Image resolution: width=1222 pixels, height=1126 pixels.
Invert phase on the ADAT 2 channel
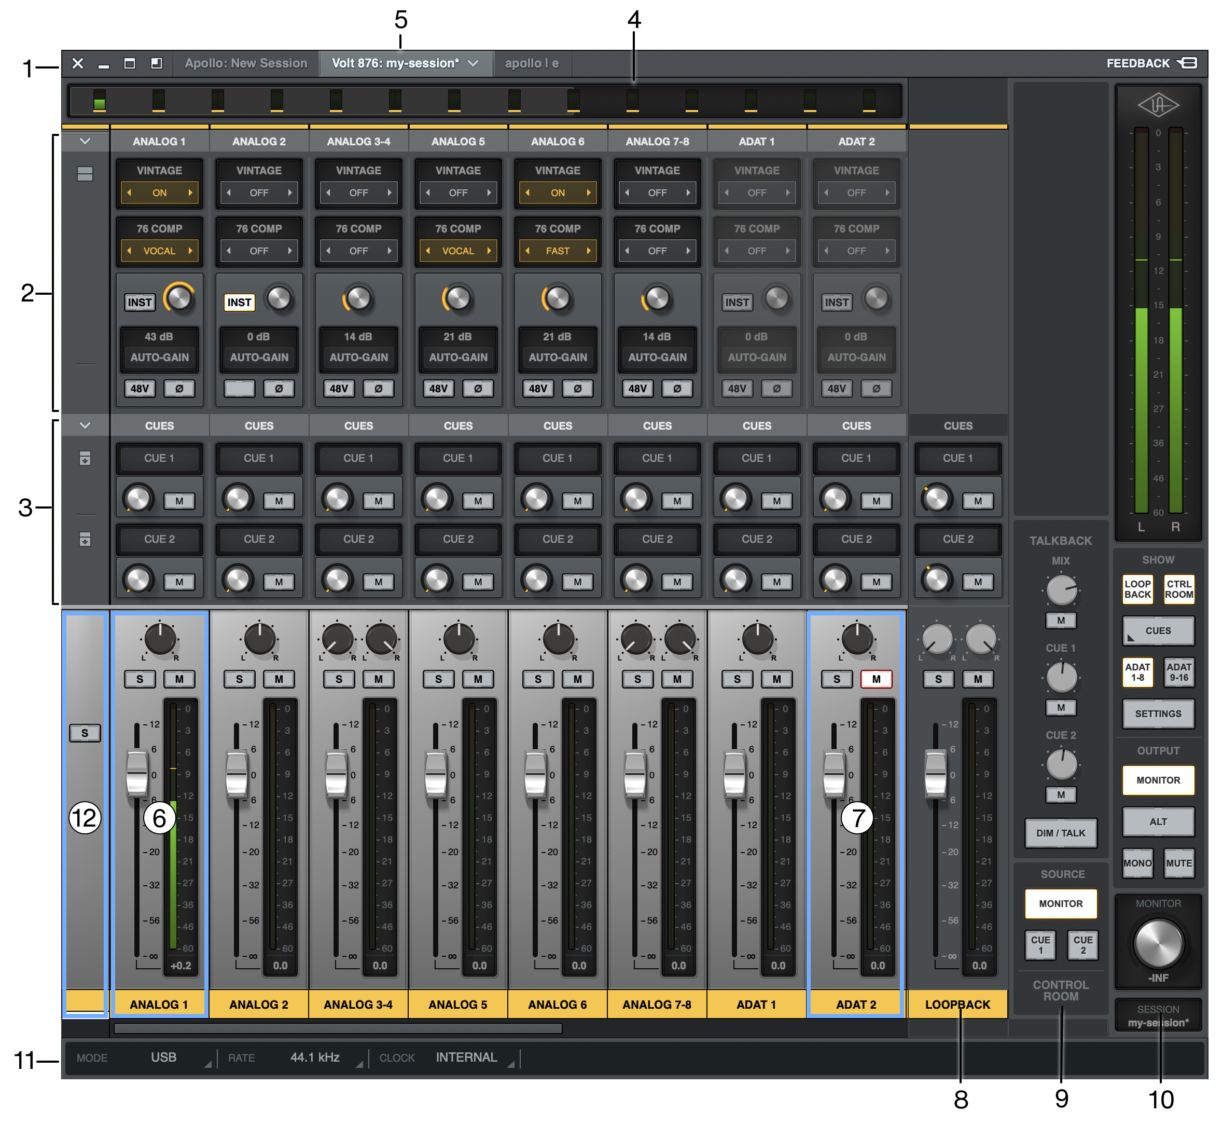click(x=877, y=388)
